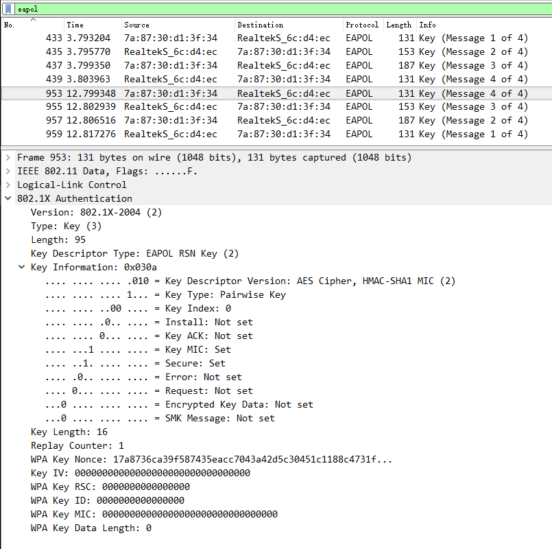
Task: Sort packets by the Protocol column
Action: [362, 25]
